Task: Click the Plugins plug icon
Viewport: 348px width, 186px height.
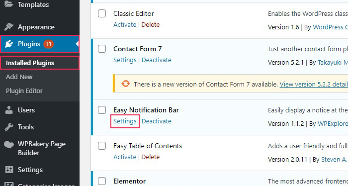Action: tap(9, 44)
